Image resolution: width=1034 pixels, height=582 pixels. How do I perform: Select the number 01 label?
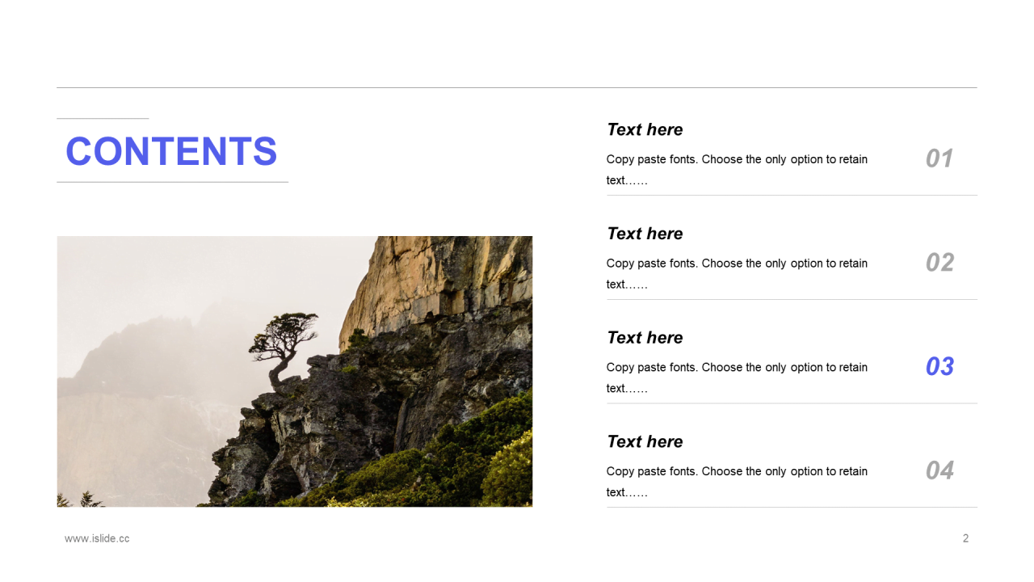point(939,158)
